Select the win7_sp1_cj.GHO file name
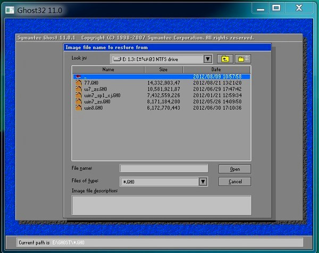 (x=102, y=95)
